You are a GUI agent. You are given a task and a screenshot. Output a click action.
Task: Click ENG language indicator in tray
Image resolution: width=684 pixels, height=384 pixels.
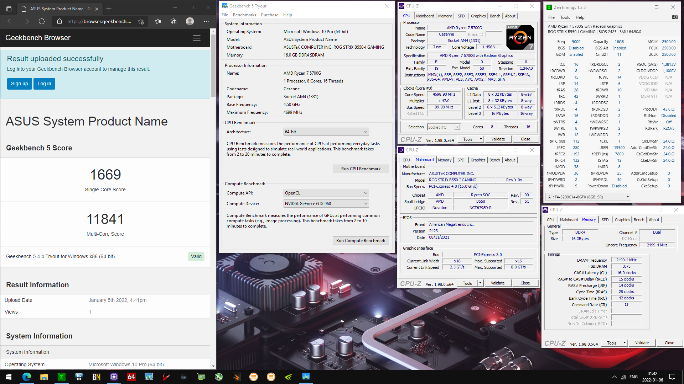pyautogui.click(x=633, y=377)
